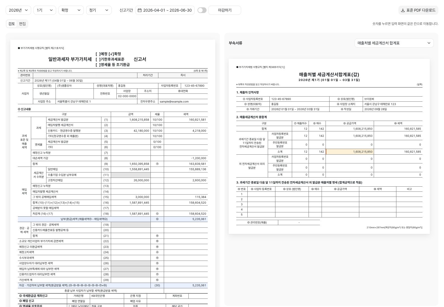The width and height of the screenshot is (444, 307).
Task: Click the 마감하기 button
Action: point(225,10)
